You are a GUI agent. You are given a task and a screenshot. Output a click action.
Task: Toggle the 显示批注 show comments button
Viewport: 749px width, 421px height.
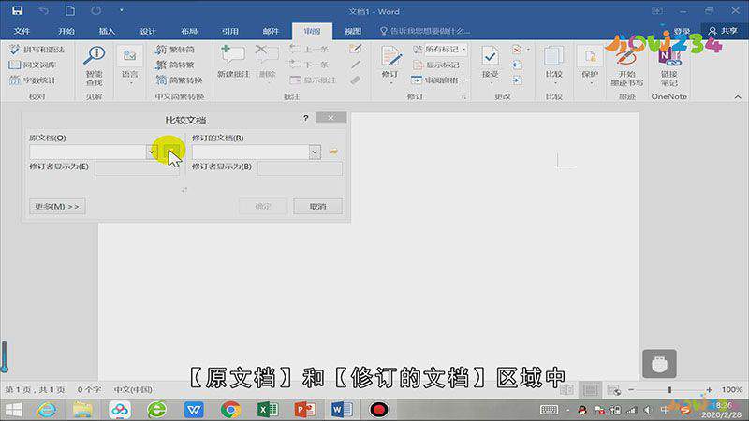point(314,80)
